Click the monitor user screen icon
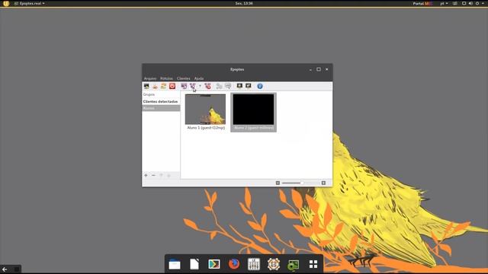This screenshot has height=274, width=488. point(184,86)
